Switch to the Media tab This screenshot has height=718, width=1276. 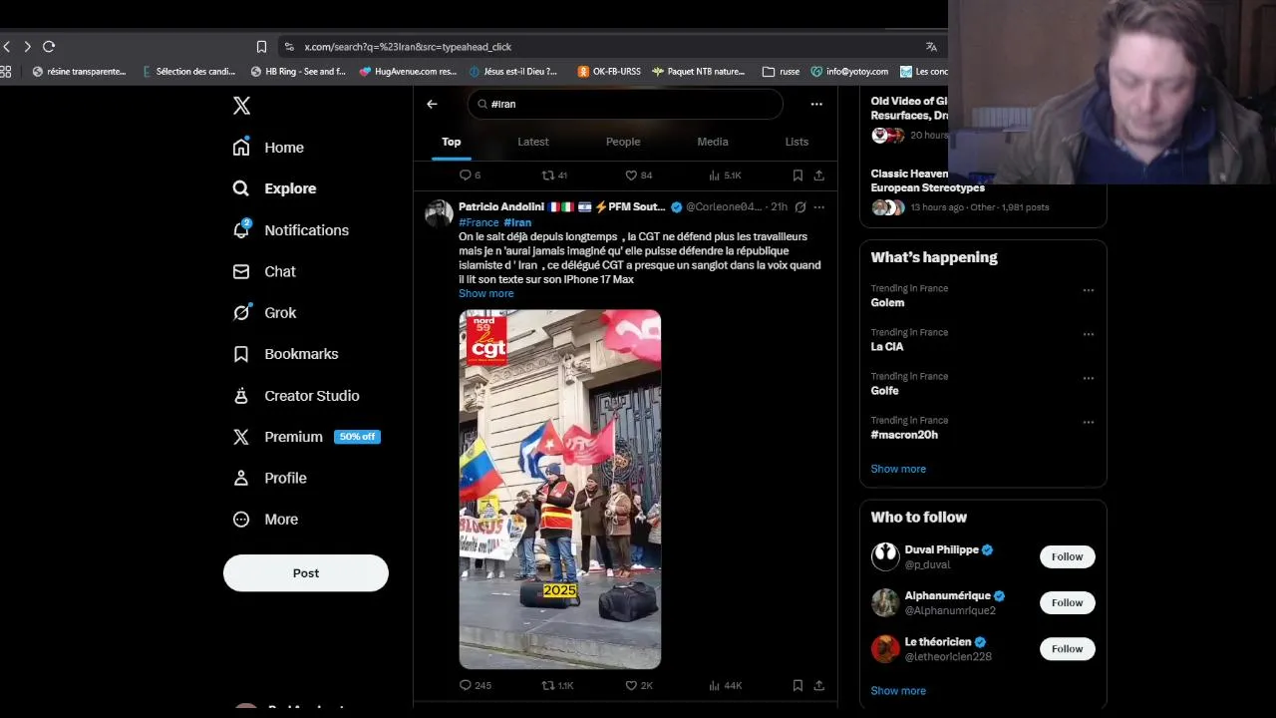713,142
